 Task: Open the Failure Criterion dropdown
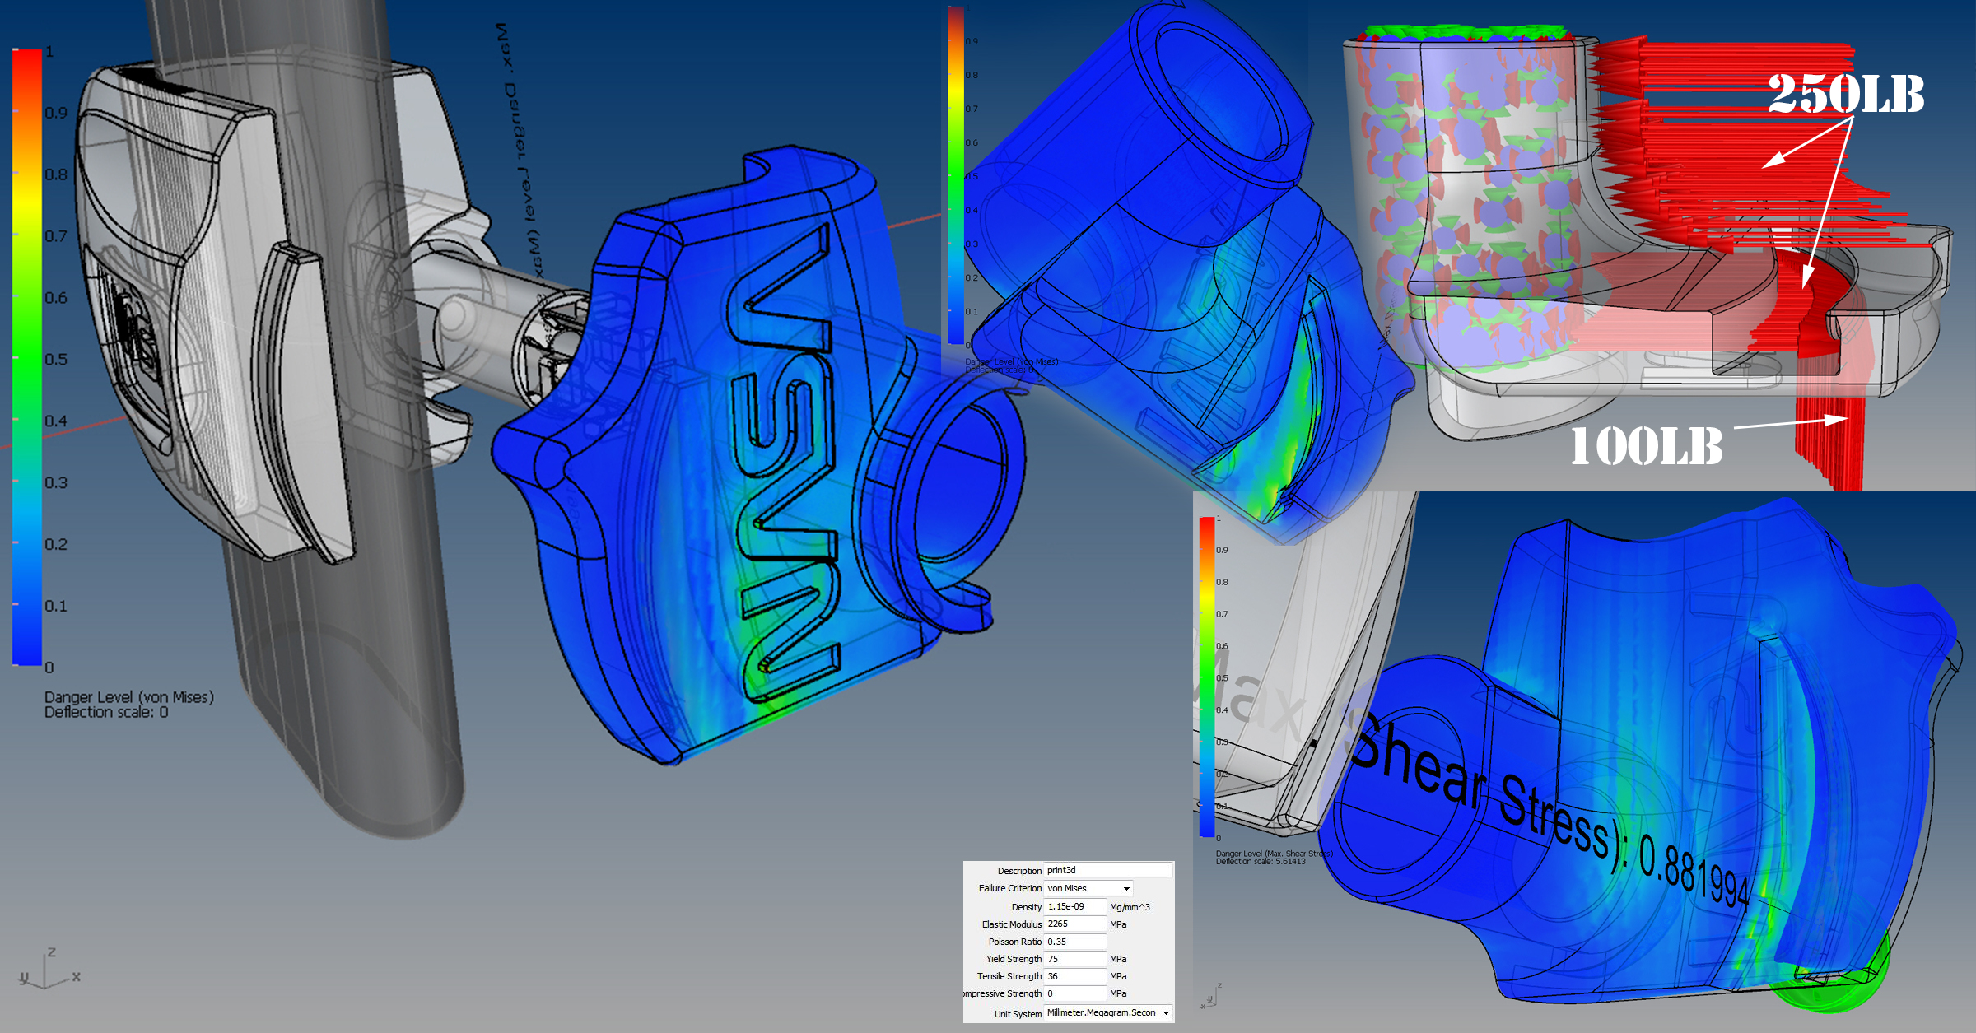pos(1088,888)
